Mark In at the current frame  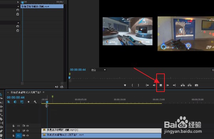132,85
